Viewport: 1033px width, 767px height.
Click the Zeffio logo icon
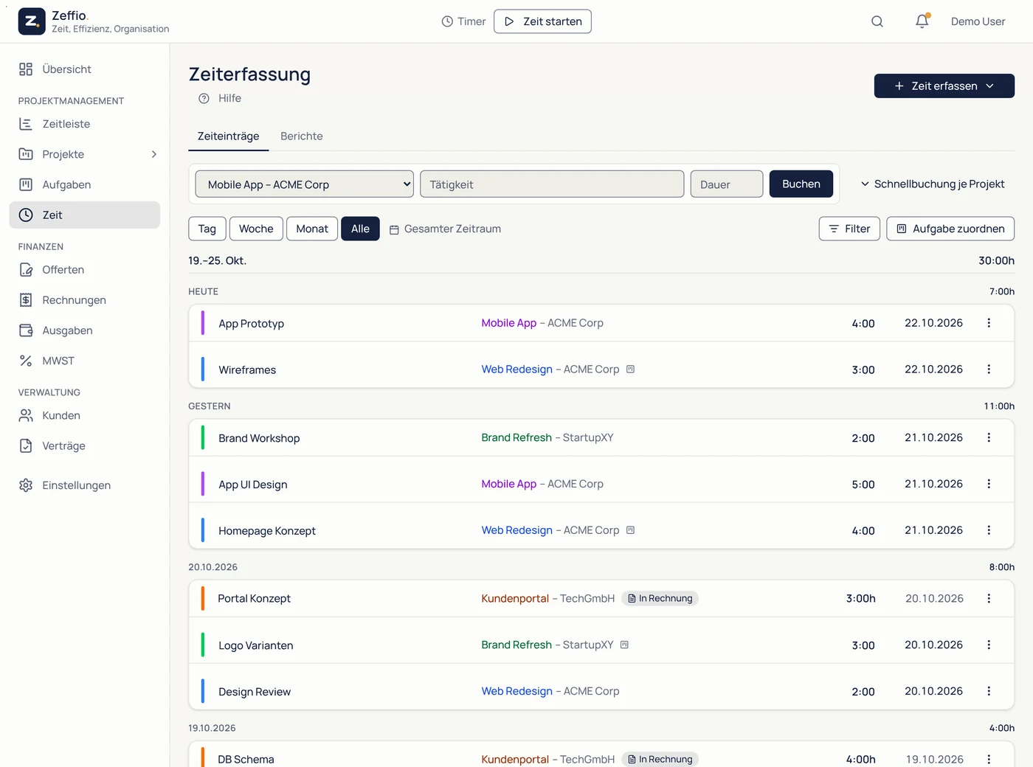(31, 21)
